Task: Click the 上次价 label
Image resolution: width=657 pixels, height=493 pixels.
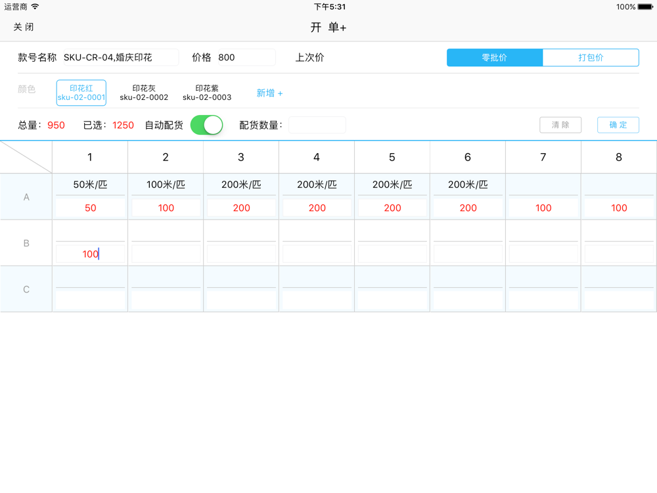Action: [309, 57]
